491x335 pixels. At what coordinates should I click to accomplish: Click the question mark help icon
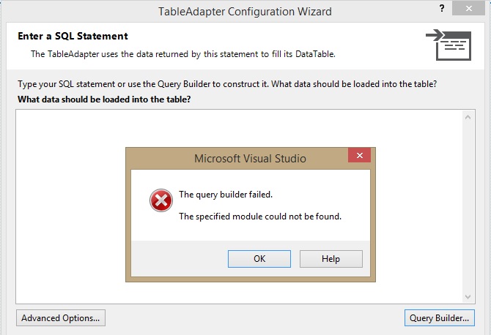click(x=442, y=9)
